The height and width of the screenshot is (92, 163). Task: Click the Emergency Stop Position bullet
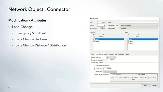33,33
